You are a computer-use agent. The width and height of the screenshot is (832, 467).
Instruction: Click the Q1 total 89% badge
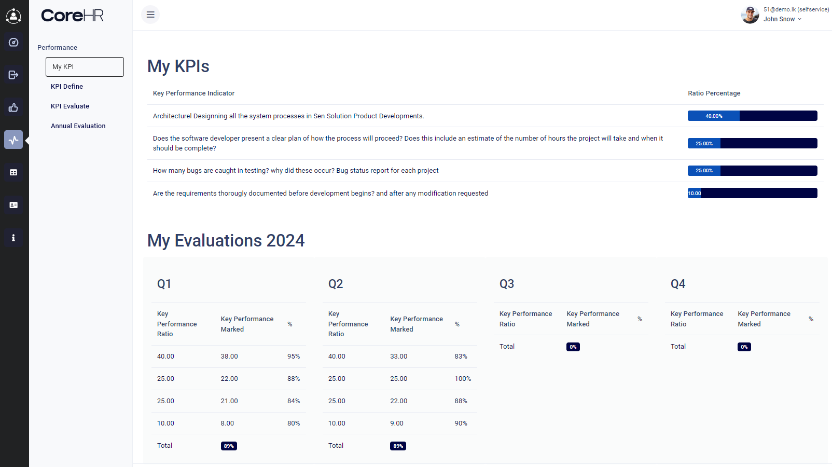tap(229, 446)
